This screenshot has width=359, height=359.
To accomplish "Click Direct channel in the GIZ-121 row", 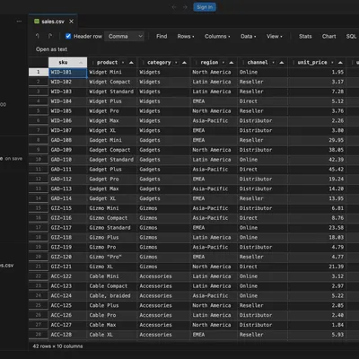I will (x=263, y=267).
